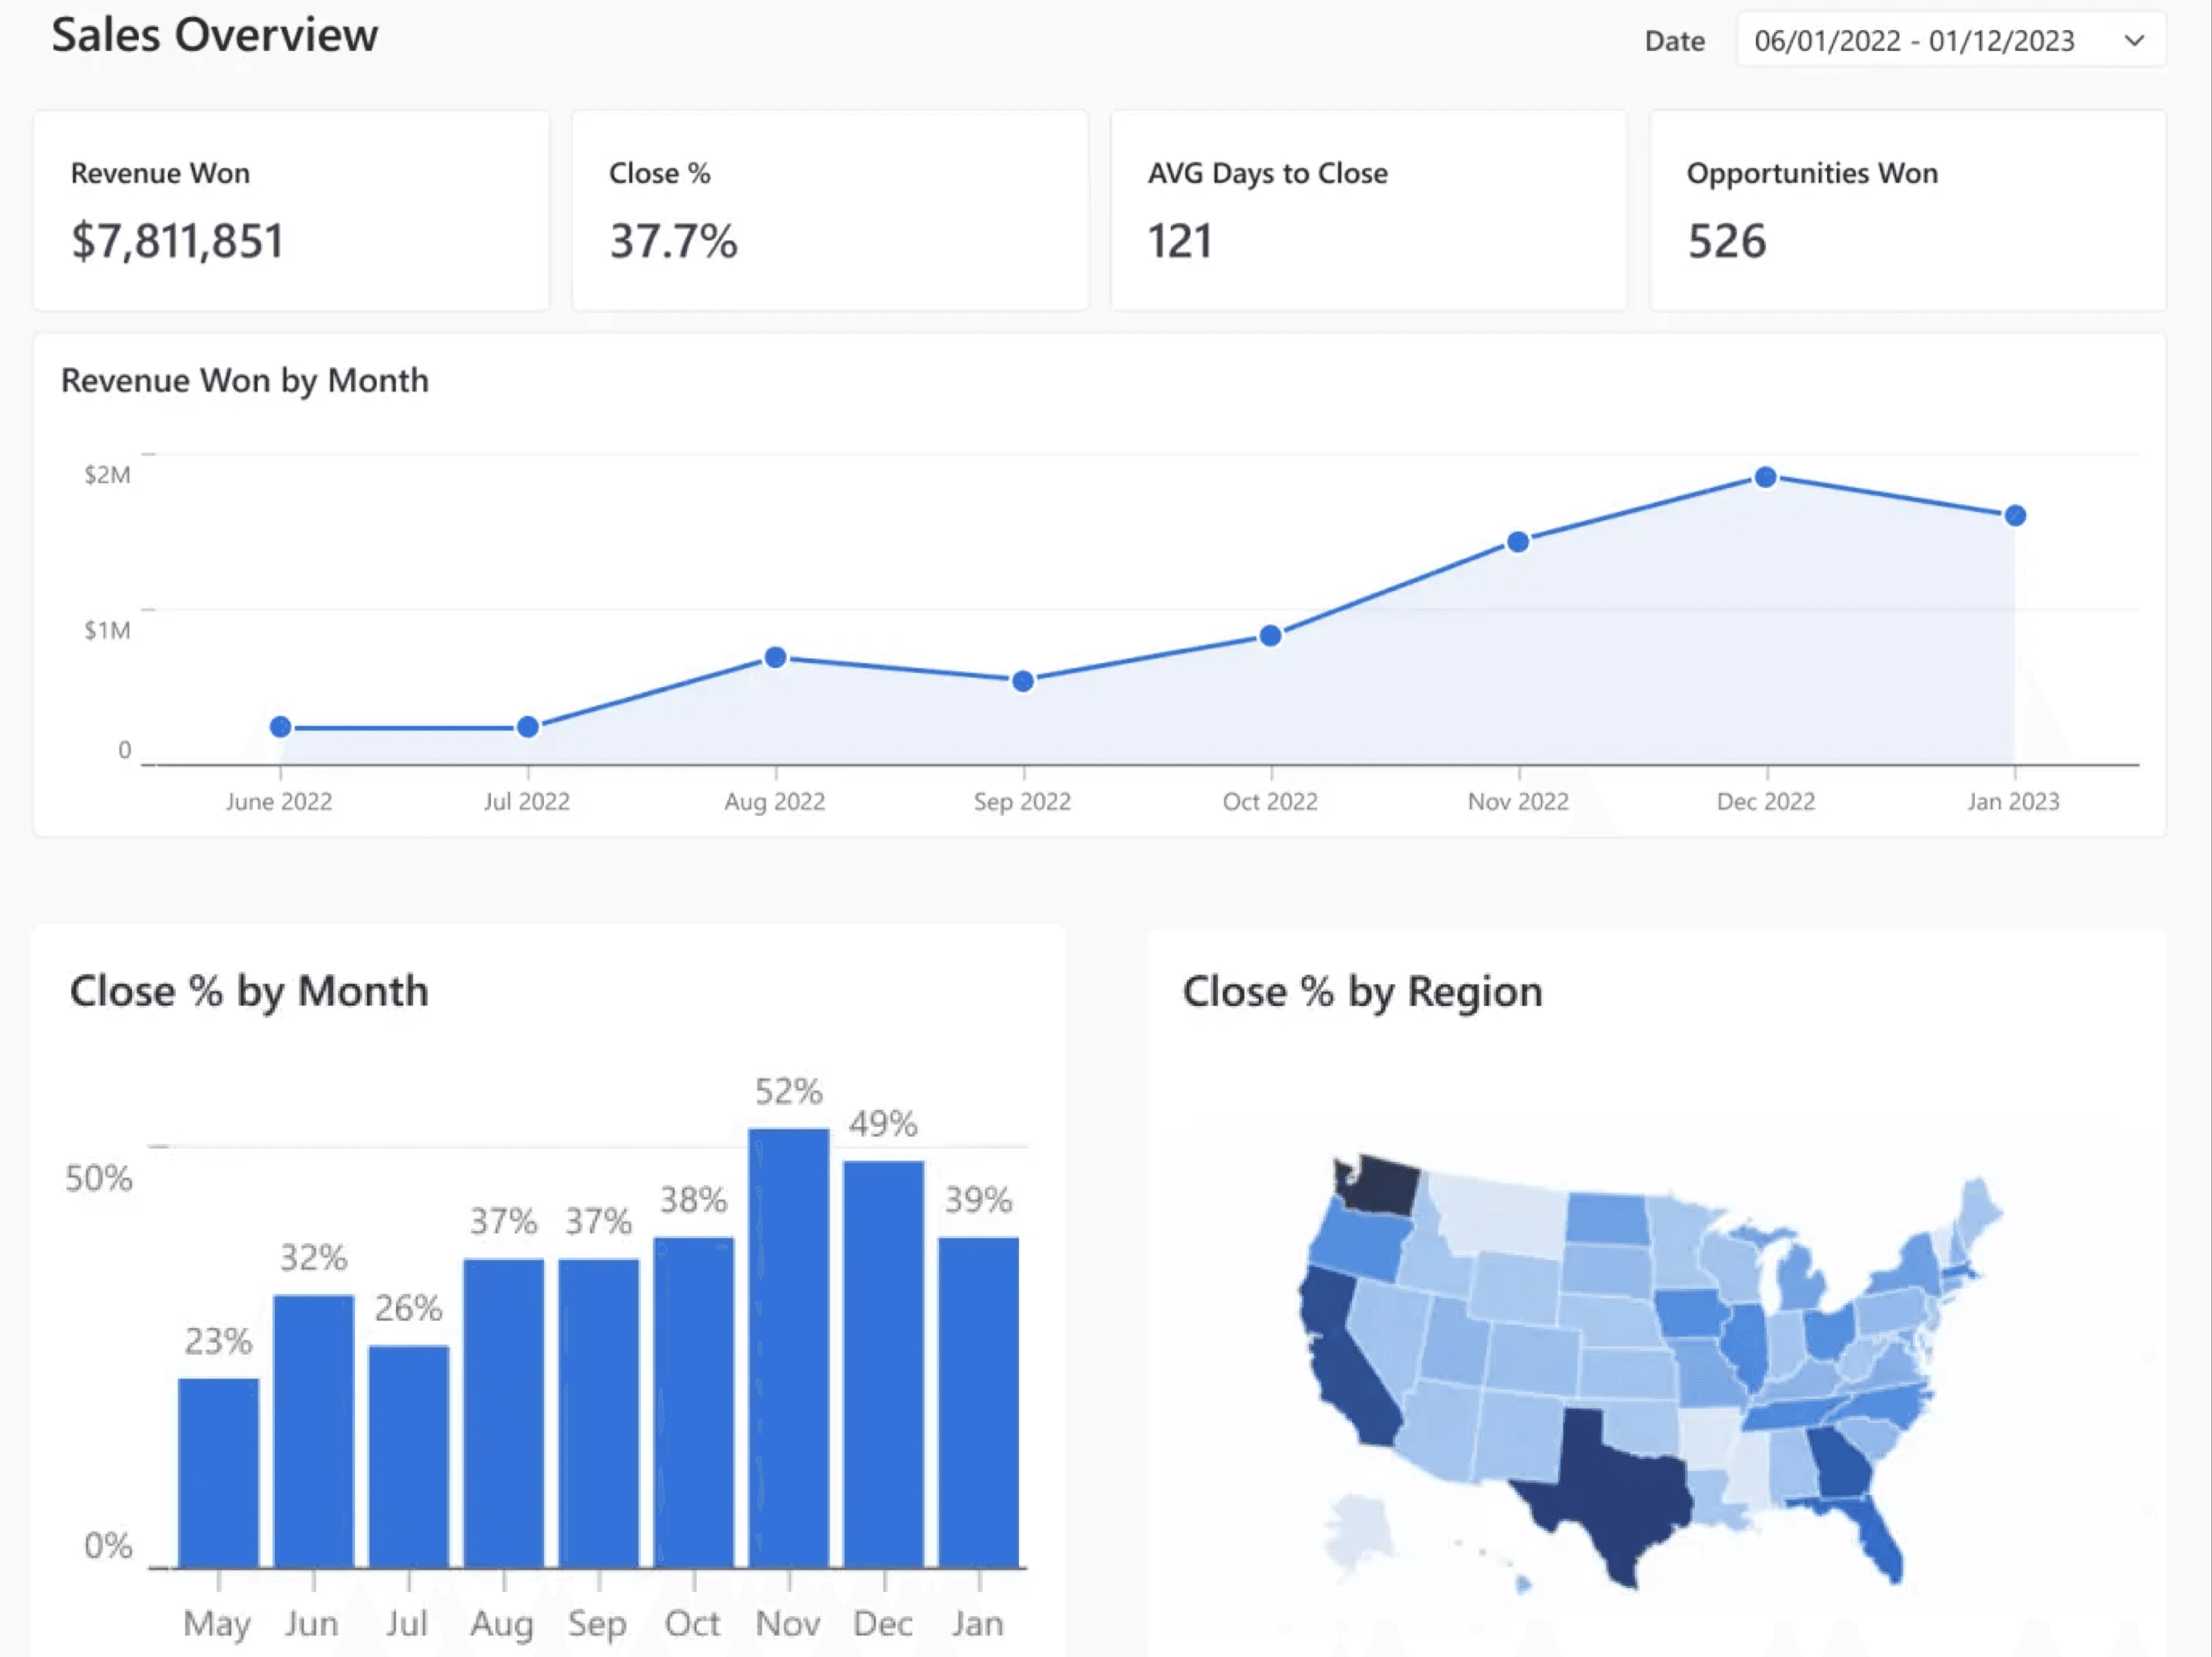
Task: Click the Opportunities Won card
Action: click(x=1906, y=211)
